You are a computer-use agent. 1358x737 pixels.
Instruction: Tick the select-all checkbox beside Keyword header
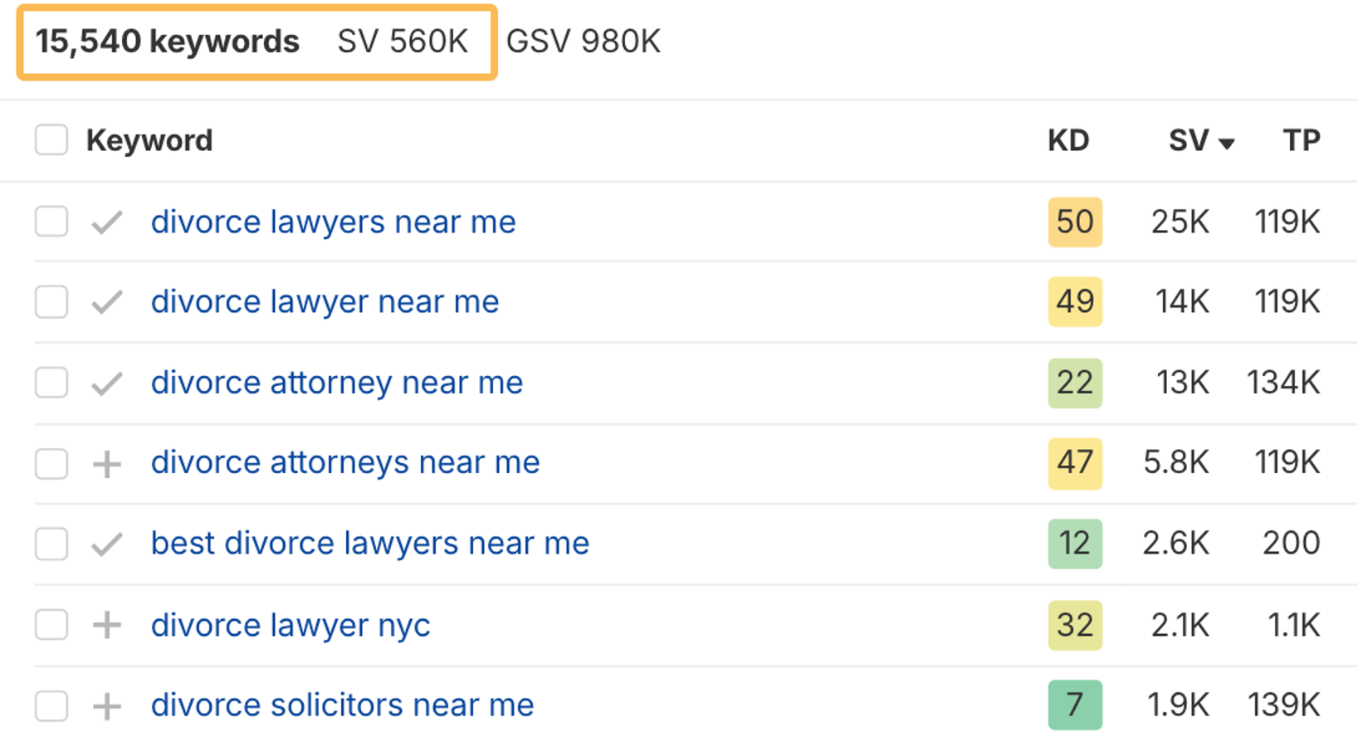51,140
